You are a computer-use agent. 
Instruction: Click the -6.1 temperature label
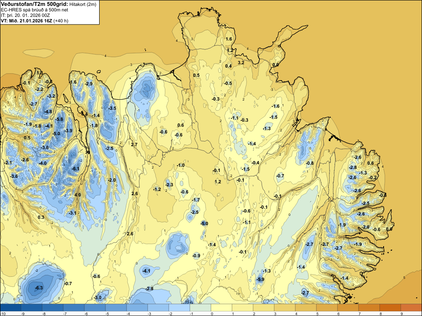(x=76, y=169)
